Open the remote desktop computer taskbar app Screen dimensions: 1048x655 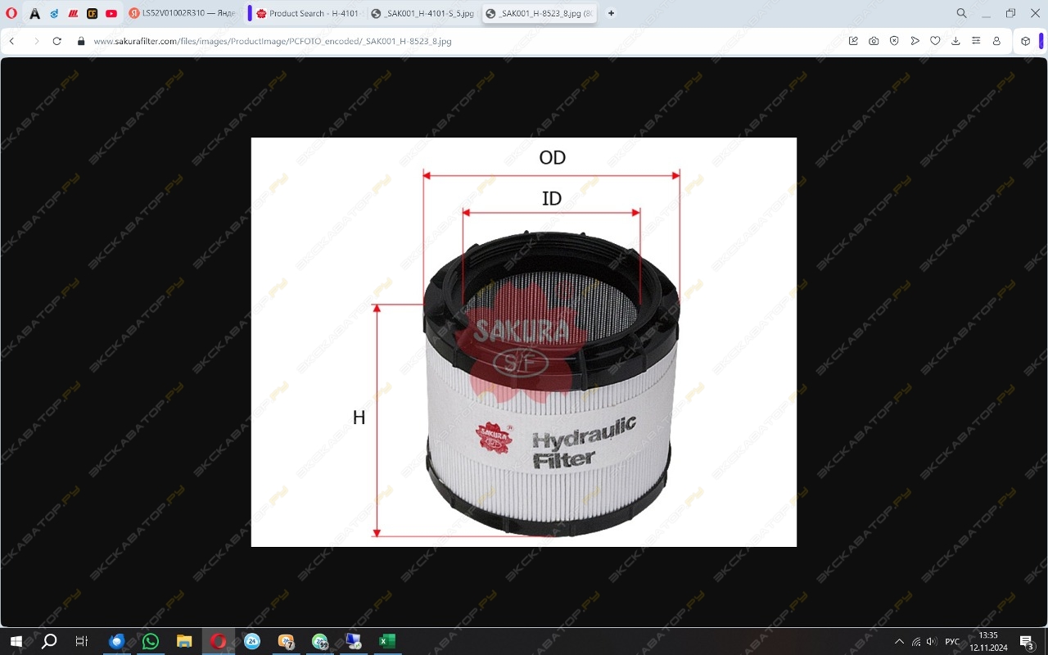point(354,641)
